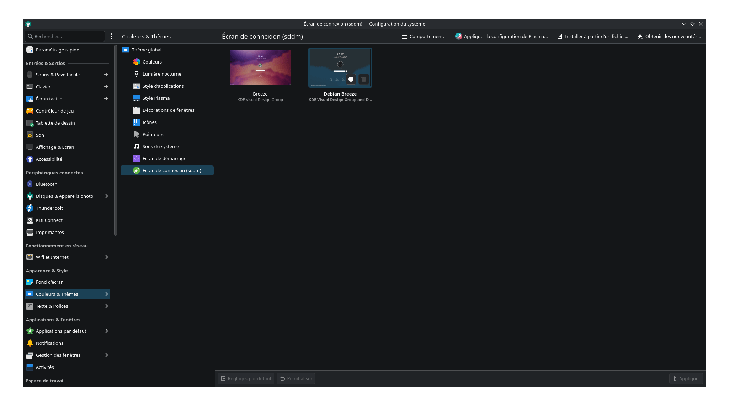
Task: Open Affichage & Écran settings
Action: (x=67, y=147)
